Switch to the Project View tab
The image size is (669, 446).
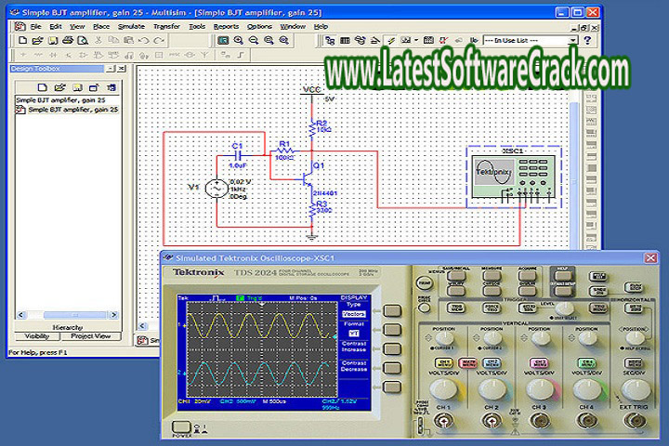pyautogui.click(x=90, y=336)
